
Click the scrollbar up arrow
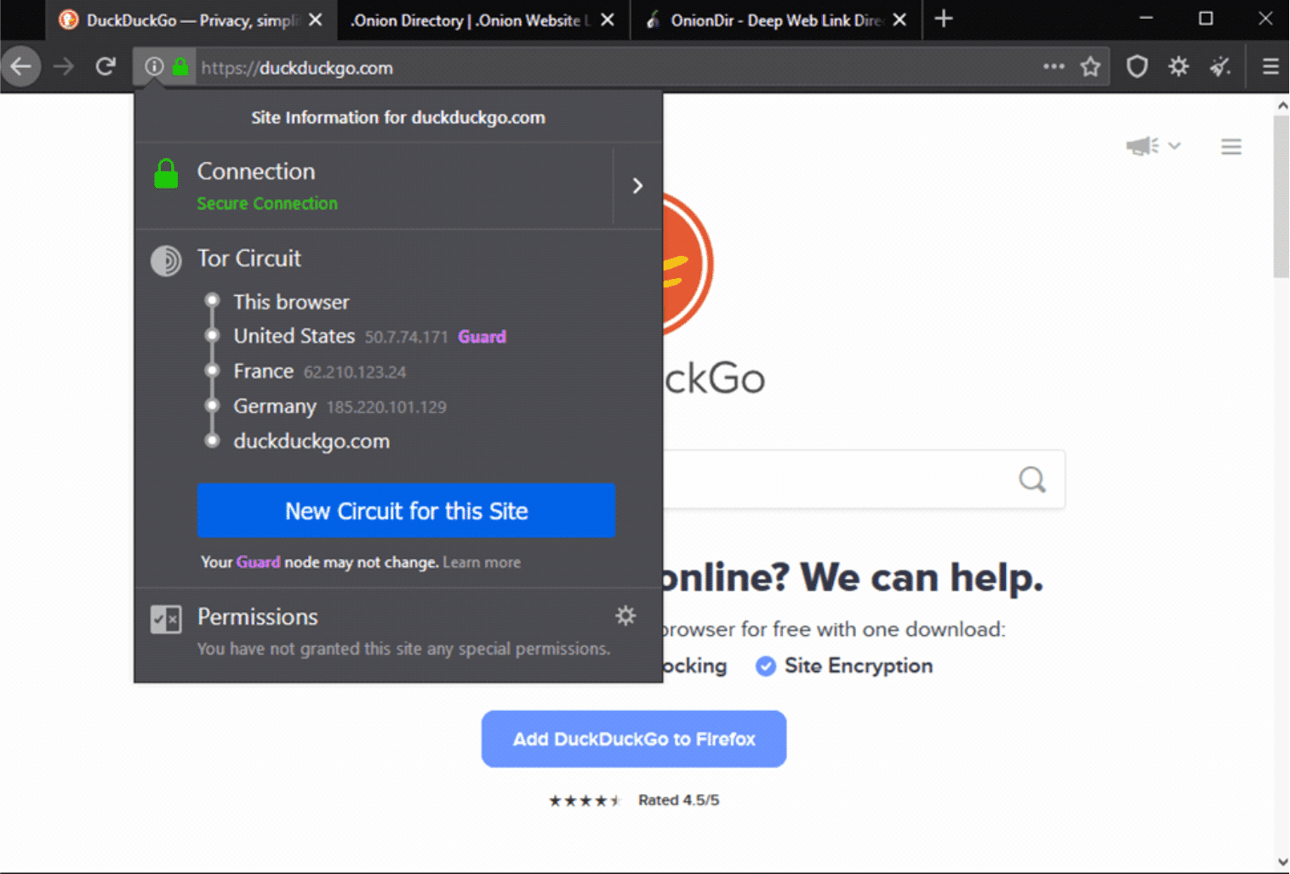click(x=1281, y=105)
